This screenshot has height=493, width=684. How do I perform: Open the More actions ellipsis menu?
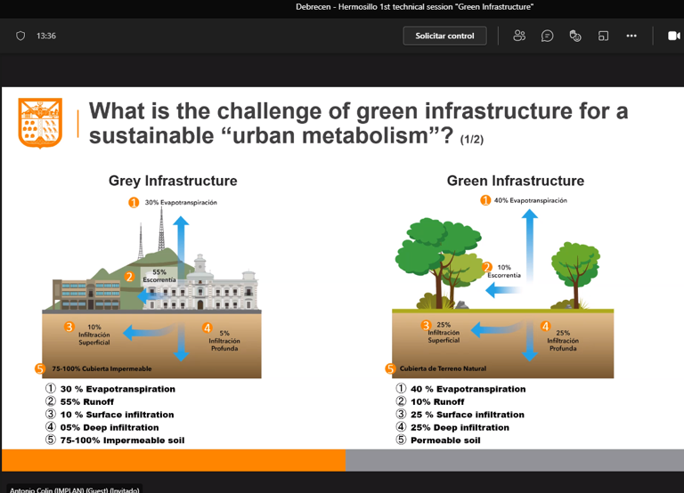(x=631, y=36)
